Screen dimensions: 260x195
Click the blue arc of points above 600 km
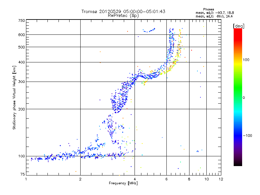149,30
